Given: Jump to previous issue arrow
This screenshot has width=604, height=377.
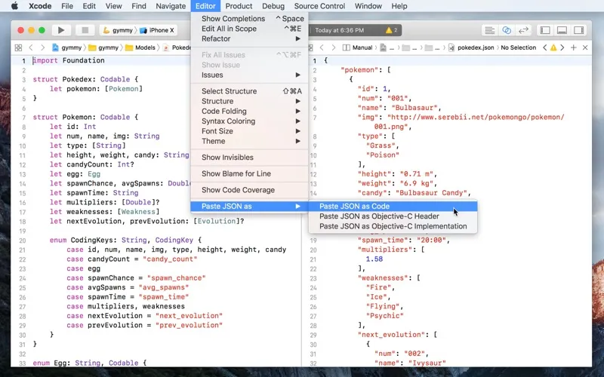Looking at the screenshot, I should 544,48.
